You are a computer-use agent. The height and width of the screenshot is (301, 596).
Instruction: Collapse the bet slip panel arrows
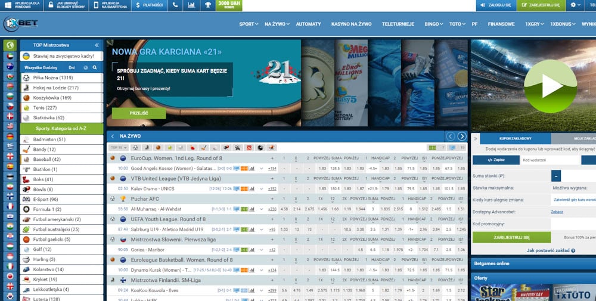(x=475, y=139)
